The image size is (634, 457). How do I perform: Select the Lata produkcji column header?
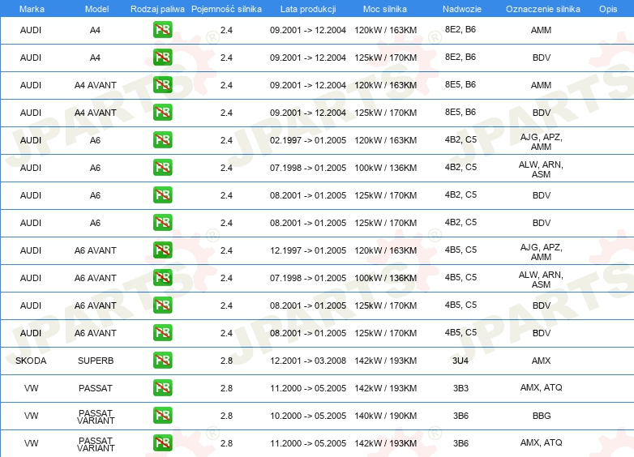(308, 9)
